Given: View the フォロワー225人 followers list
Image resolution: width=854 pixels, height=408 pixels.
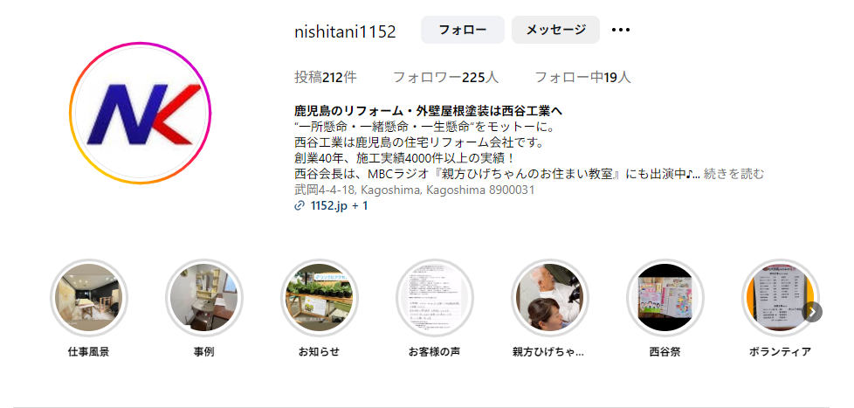Looking at the screenshot, I should coord(445,78).
